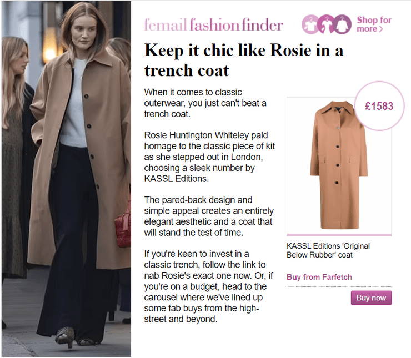The width and height of the screenshot is (411, 358).
Task: Click the 'Buy now' button
Action: click(371, 298)
